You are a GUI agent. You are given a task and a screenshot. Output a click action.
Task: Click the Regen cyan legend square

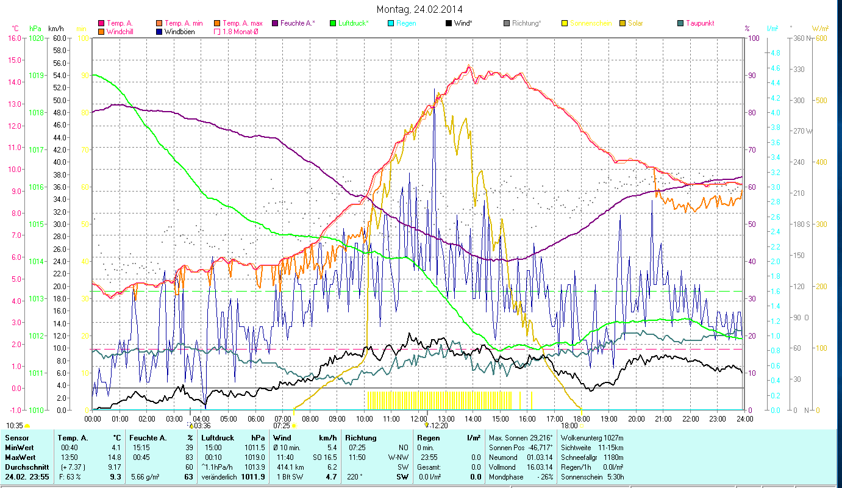[x=391, y=24]
